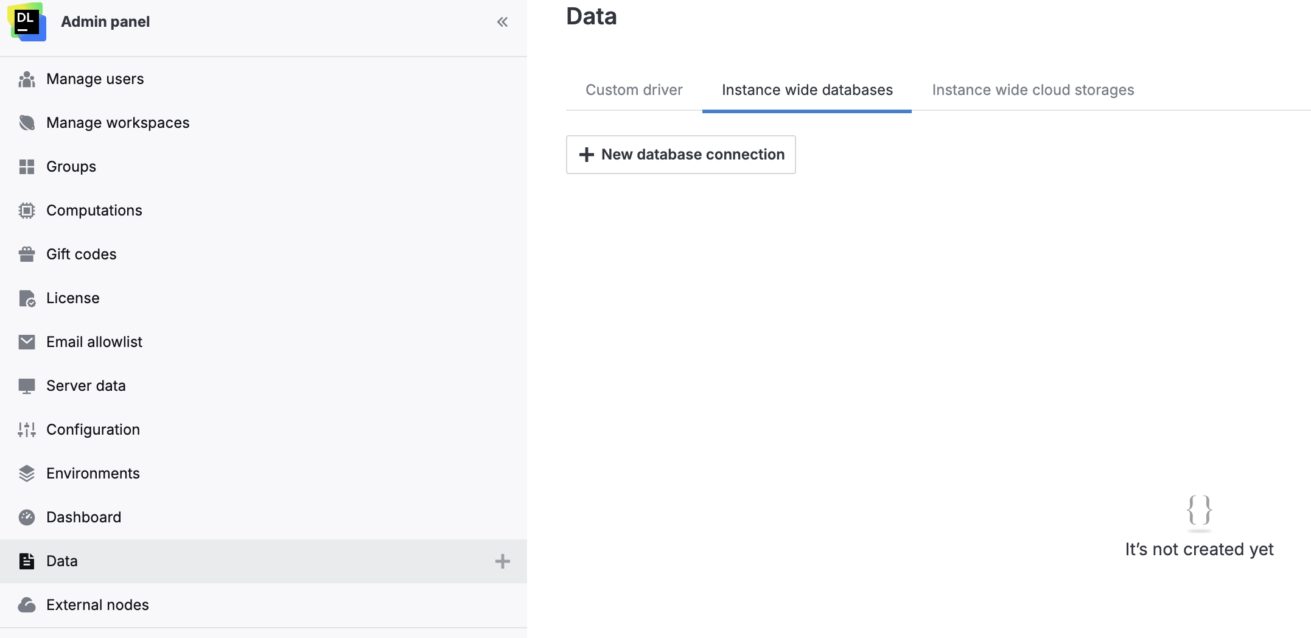
Task: Click the Configuration sliders icon
Action: [x=27, y=429]
